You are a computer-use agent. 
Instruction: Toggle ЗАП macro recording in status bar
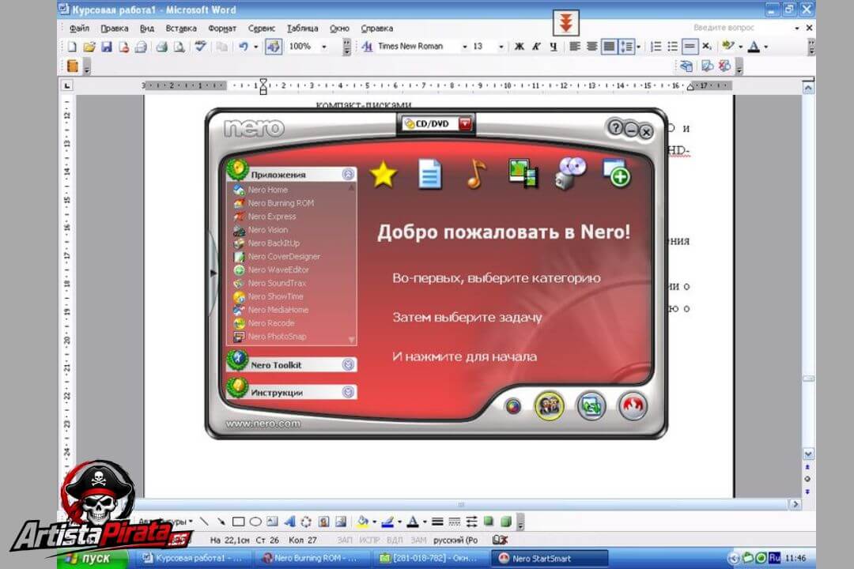345,540
